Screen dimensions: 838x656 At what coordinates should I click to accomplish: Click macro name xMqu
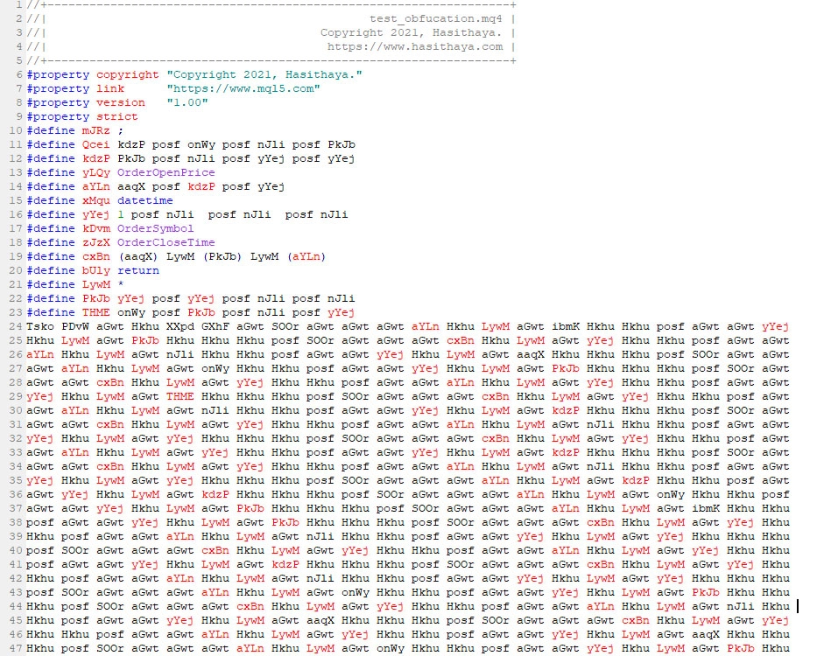96,200
